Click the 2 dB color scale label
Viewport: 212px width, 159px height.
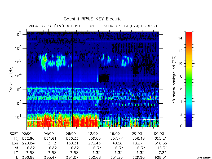(x=181, y=114)
